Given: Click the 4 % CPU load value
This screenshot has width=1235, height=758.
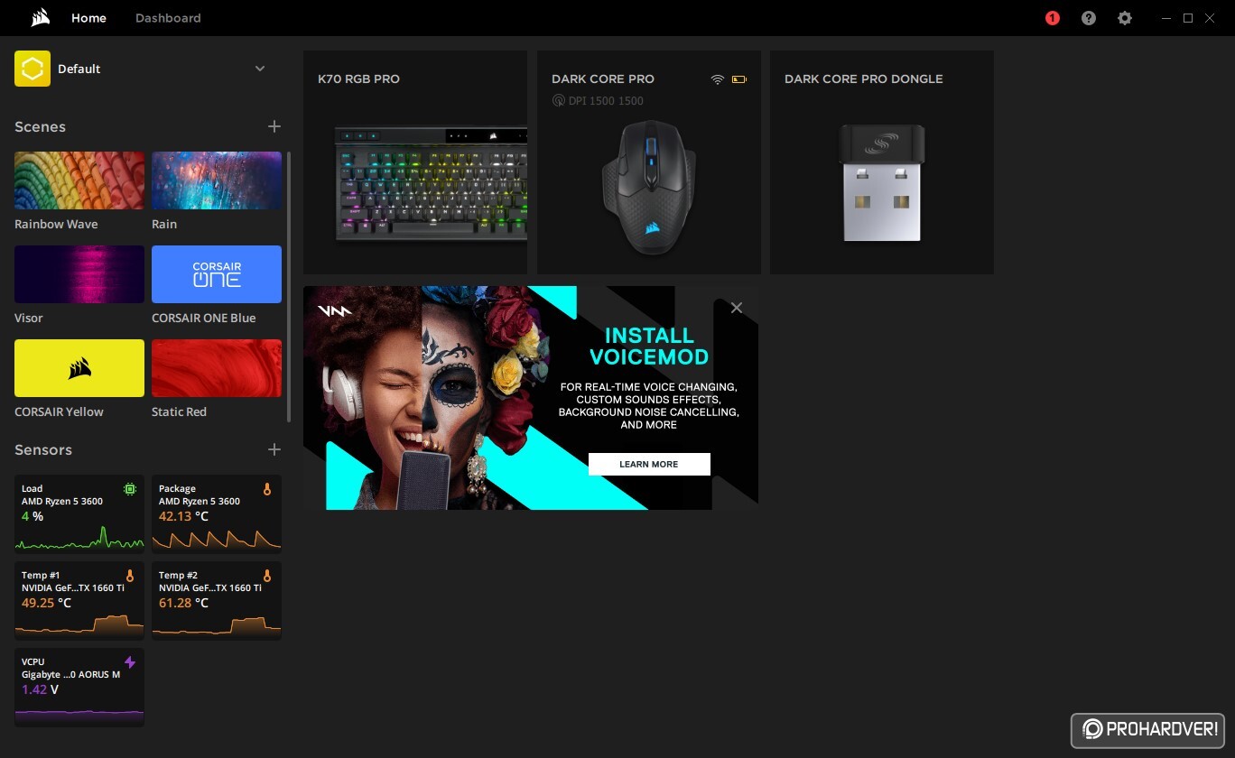Looking at the screenshot, I should 32,516.
